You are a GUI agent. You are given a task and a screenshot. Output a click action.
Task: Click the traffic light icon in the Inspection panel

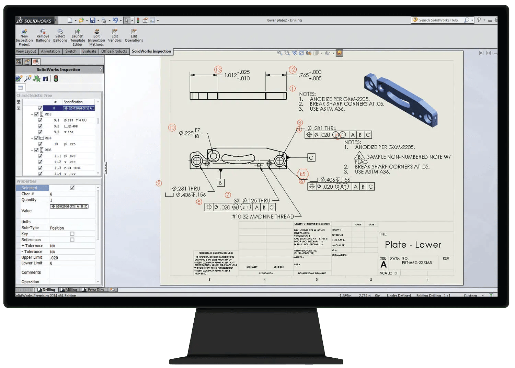(56, 78)
